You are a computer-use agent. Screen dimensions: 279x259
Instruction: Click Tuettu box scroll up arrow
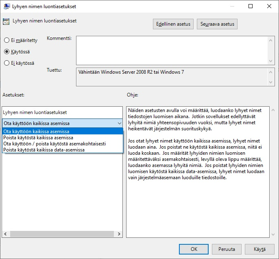click(270, 72)
